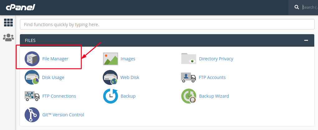The image size is (318, 130).
Task: Open the FTP Accounts truck icon
Action: [189, 77]
